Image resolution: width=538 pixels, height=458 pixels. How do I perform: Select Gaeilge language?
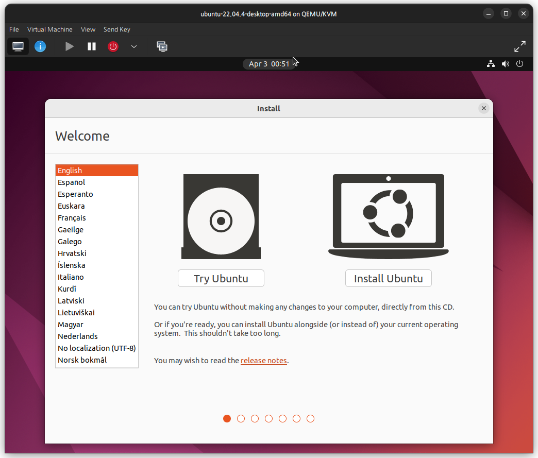click(97, 229)
